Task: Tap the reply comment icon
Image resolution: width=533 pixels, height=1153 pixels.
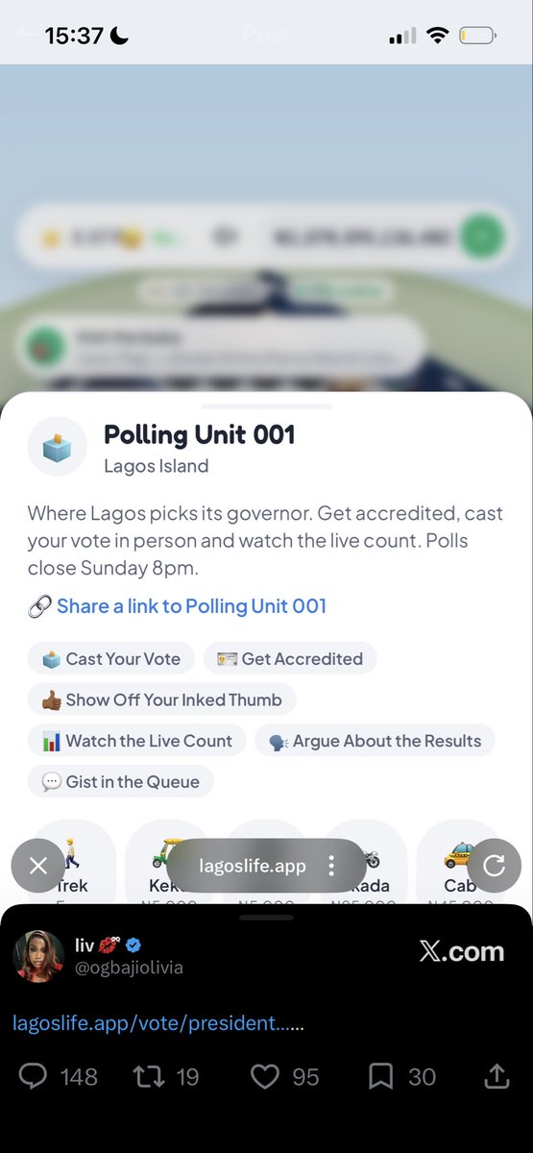Action: (x=34, y=1076)
